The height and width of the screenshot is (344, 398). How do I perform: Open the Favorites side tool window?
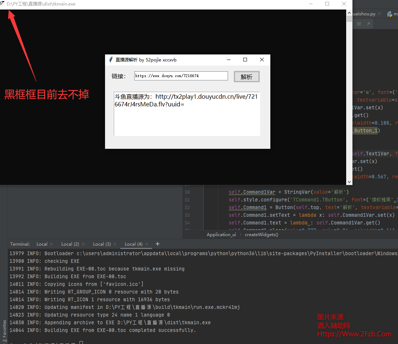(x=4, y=331)
